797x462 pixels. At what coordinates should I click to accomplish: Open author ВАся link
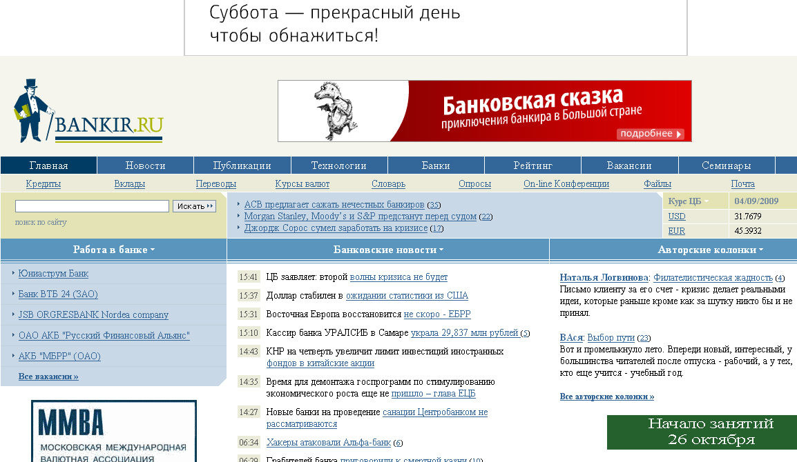click(x=571, y=338)
